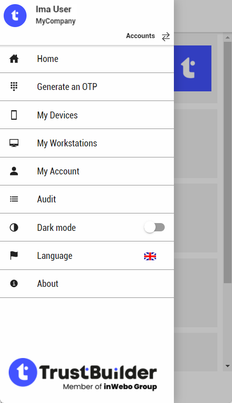The image size is (232, 403).
Task: Click the Accounts swap arrows icon
Action: [166, 37]
